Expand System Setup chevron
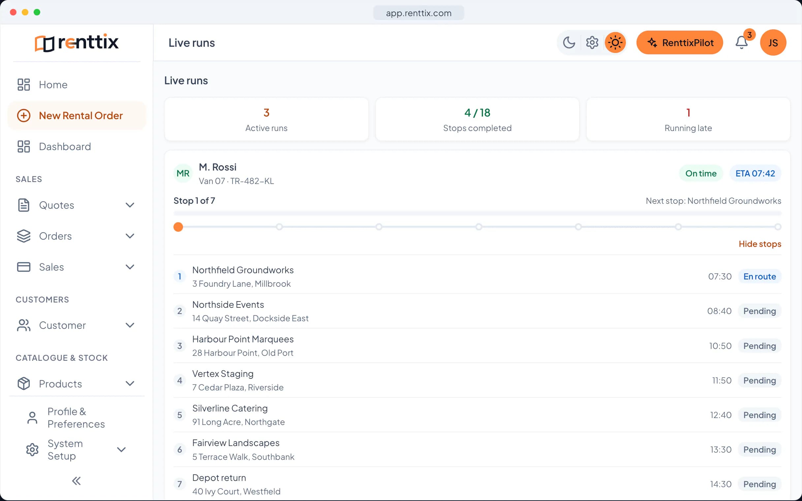 pos(121,449)
